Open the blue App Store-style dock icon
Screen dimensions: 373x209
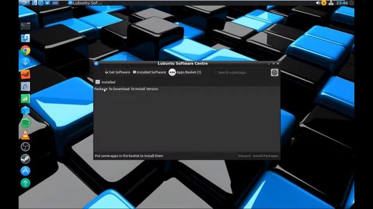point(25,171)
